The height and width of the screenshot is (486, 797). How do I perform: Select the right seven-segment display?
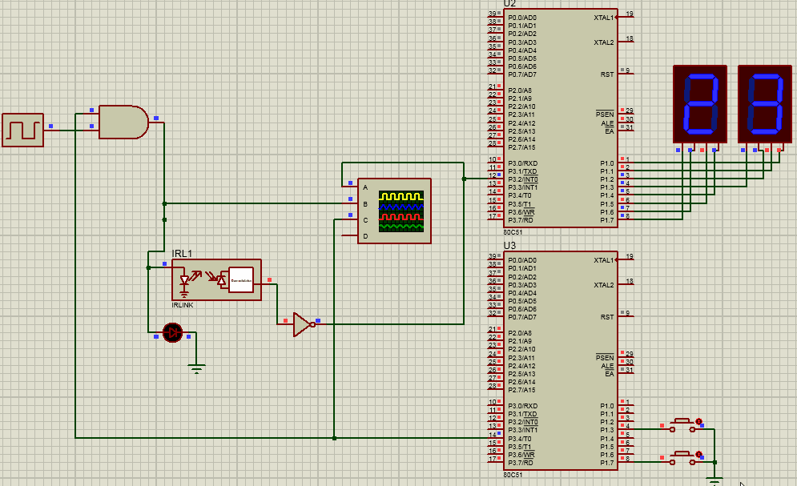764,104
